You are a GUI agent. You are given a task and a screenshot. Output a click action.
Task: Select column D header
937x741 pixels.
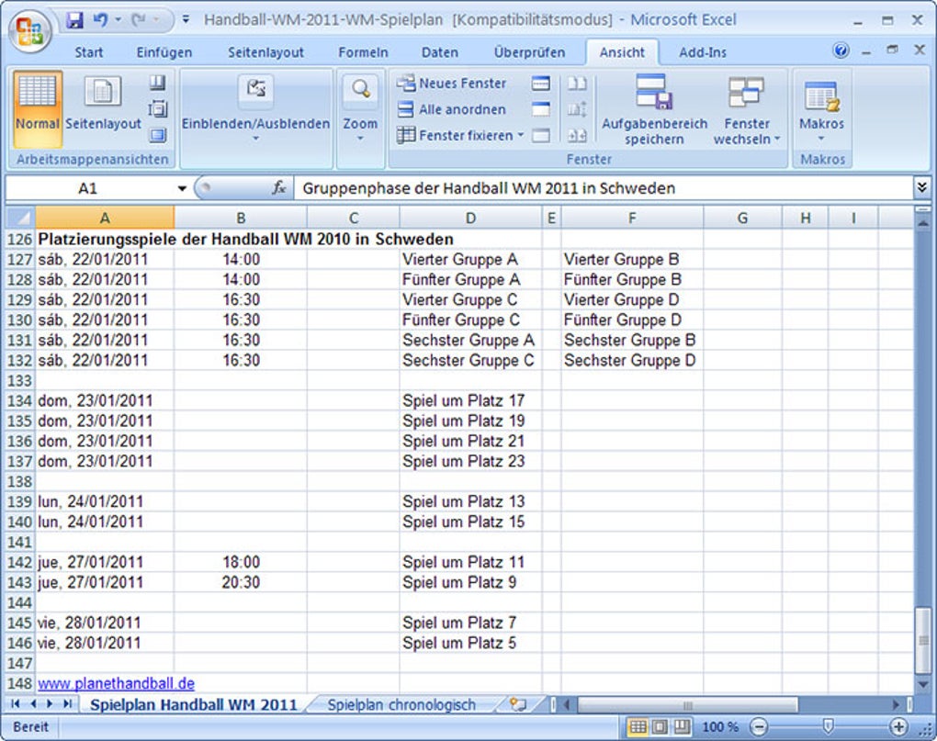[471, 218]
